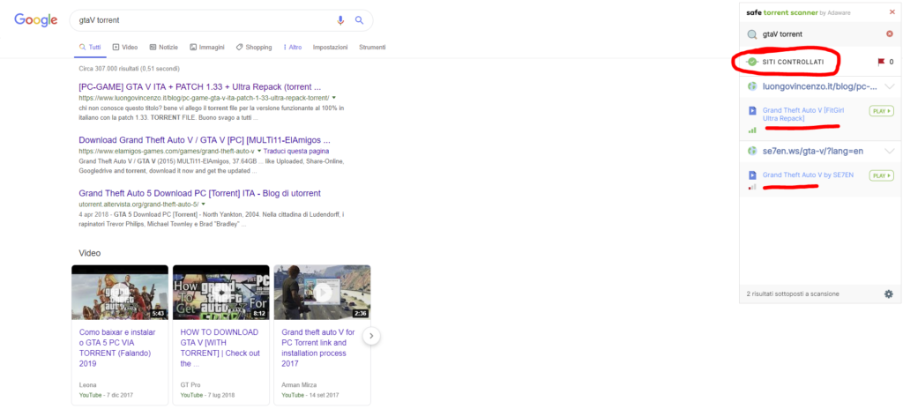Viewport: 903px width, 409px height.
Task: Start voice search with microphone icon
Action: click(x=340, y=20)
